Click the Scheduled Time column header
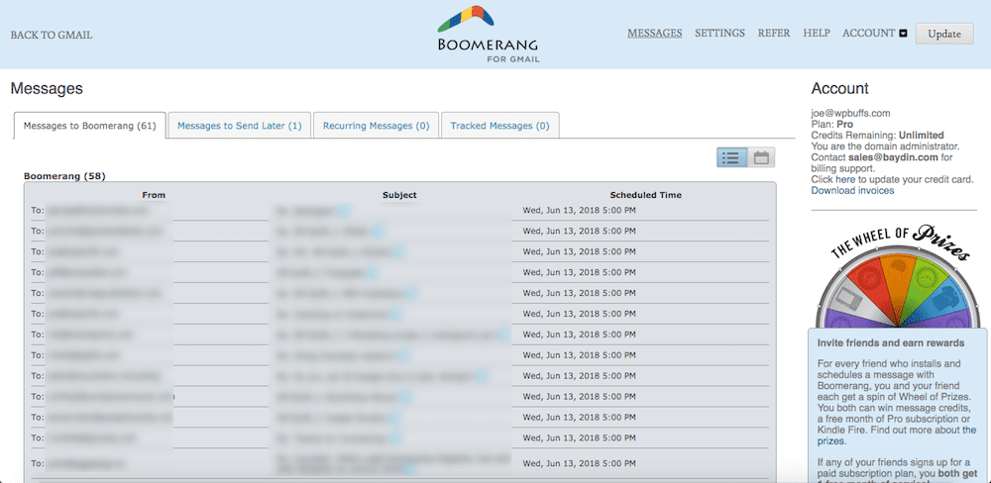Image resolution: width=991 pixels, height=483 pixels. [x=645, y=195]
